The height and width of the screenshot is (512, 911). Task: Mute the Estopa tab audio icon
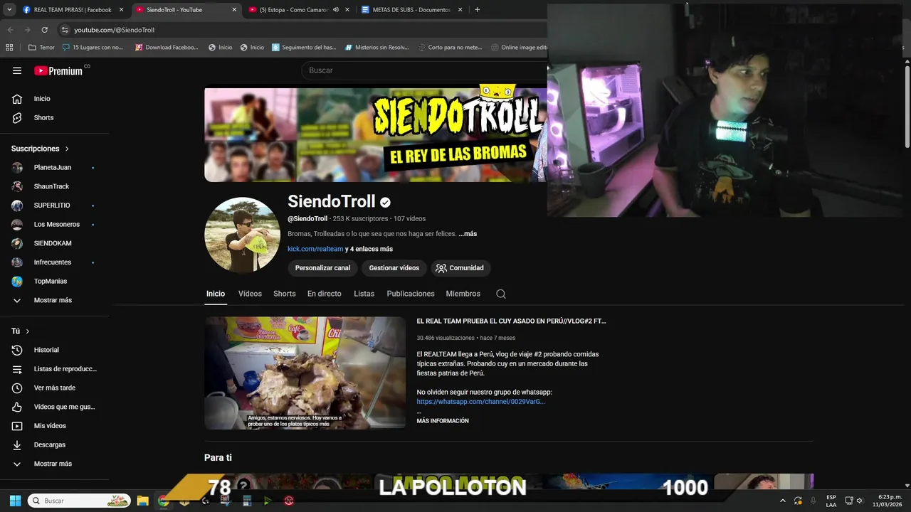(335, 10)
